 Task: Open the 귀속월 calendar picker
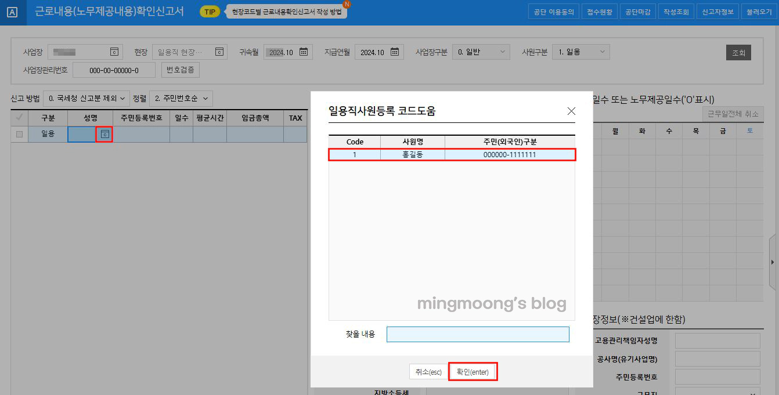pyautogui.click(x=304, y=51)
